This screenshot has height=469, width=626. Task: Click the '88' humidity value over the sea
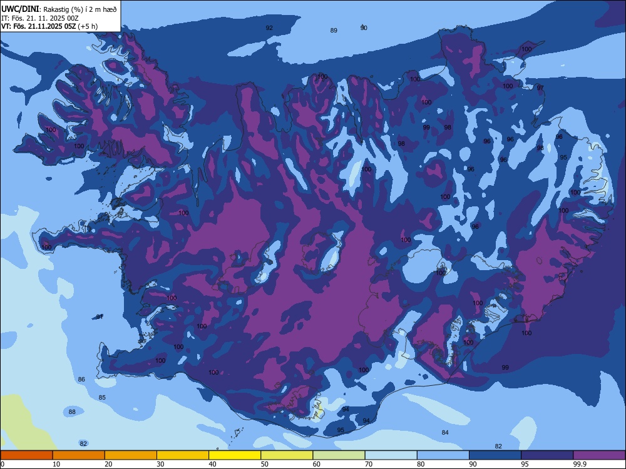(72, 411)
